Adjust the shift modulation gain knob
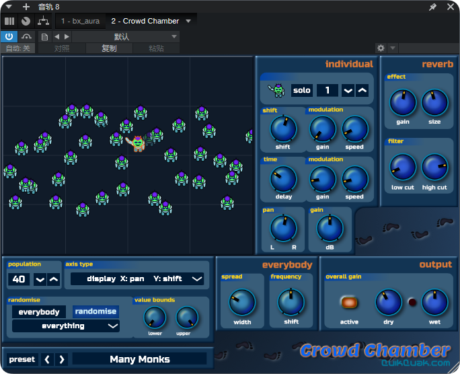 click(323, 129)
